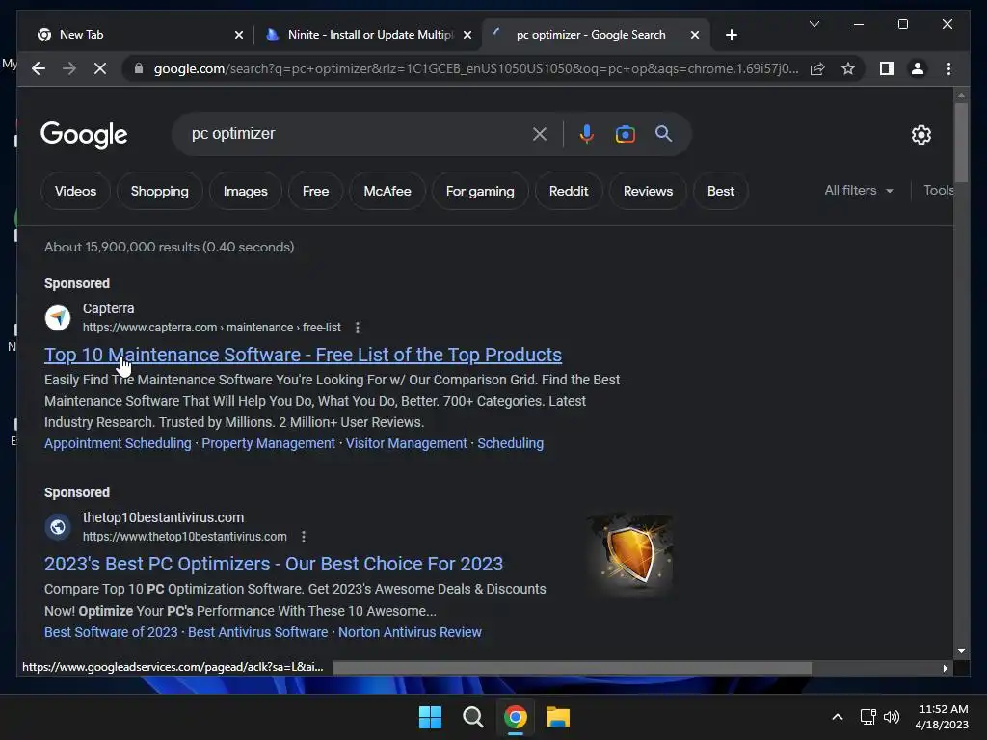Open the tab search chevron
The width and height of the screenshot is (987, 740).
coord(814,24)
